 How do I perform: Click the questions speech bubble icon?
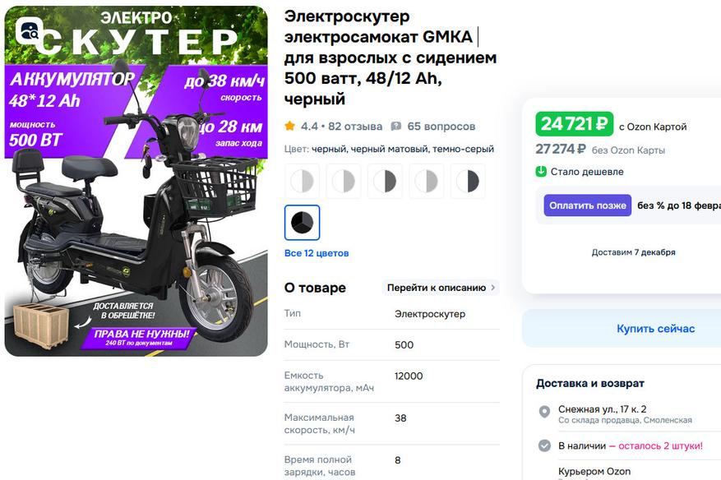coord(396,127)
